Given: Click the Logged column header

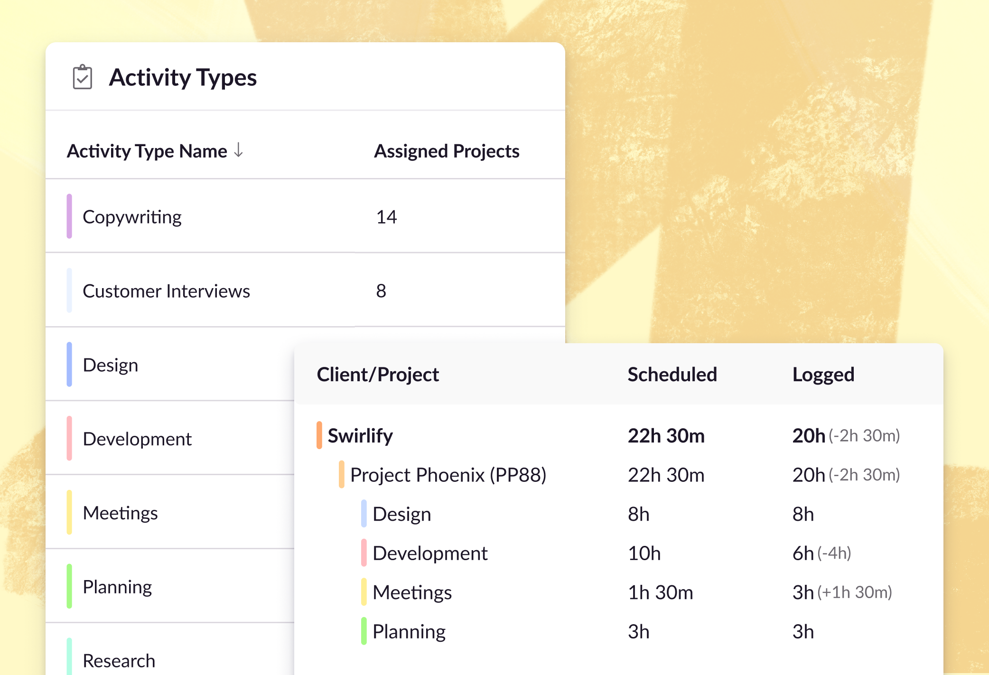Looking at the screenshot, I should [823, 375].
